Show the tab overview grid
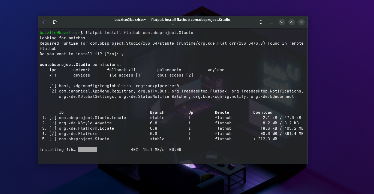The height and width of the screenshot is (194, 374). (260, 22)
